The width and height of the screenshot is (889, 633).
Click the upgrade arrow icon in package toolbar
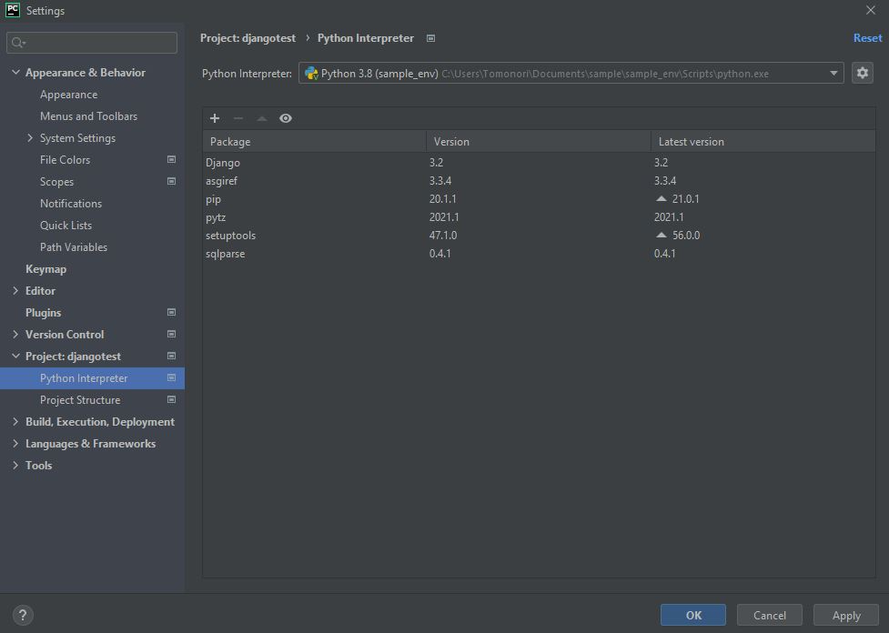point(262,118)
